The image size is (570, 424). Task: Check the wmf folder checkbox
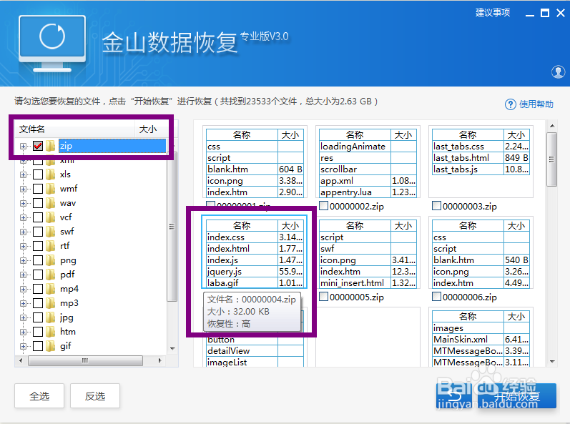38,189
